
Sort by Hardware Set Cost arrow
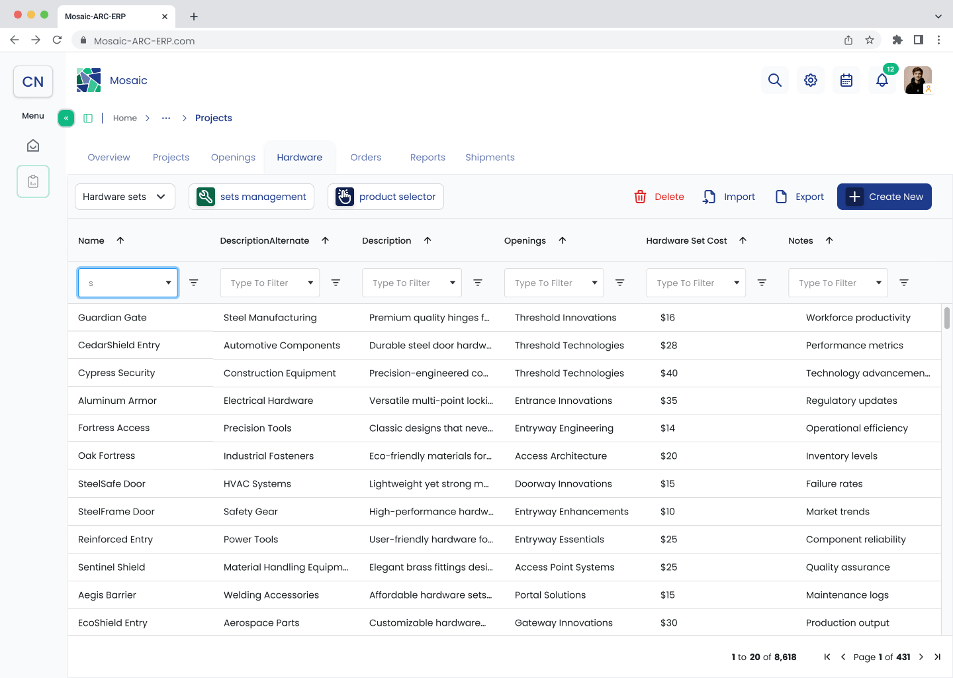pos(743,240)
